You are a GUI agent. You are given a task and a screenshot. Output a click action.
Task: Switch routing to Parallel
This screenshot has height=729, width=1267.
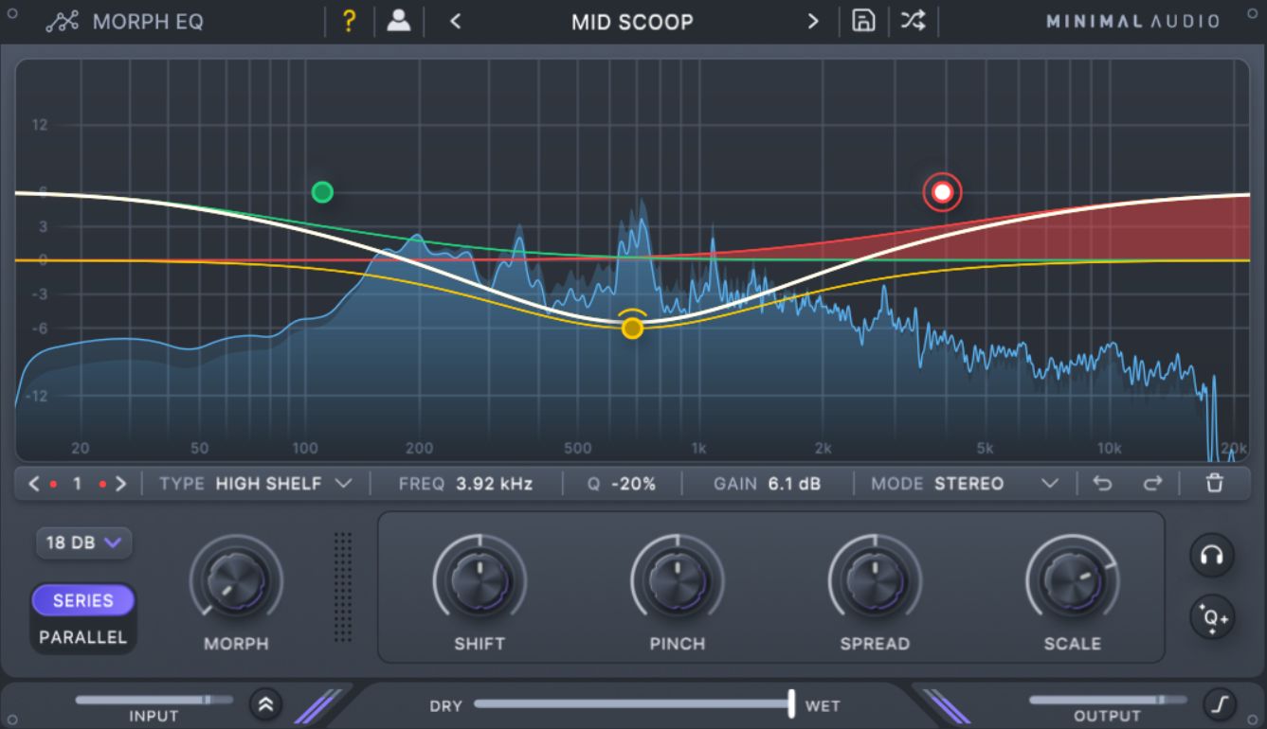pyautogui.click(x=83, y=637)
